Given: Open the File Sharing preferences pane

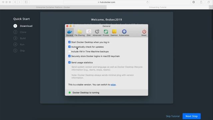Looking at the screenshot, I should [x=80, y=33].
